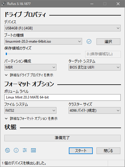Image resolution: width=125 pixels, height=167 pixels.
Task: Click the 保存領域のサイズ label
Action: tap(18, 48)
